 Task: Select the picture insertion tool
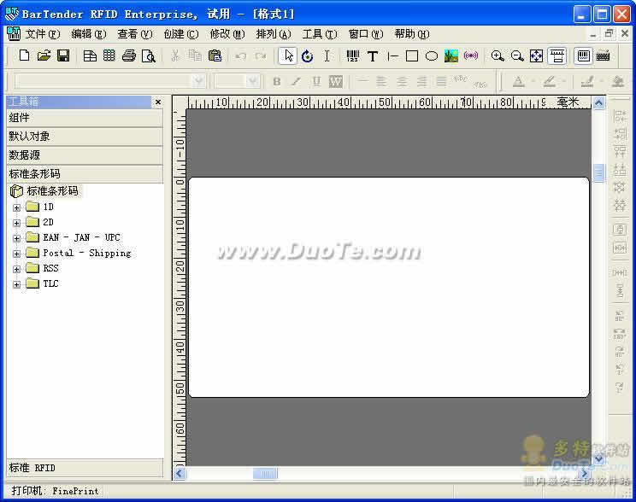[451, 56]
